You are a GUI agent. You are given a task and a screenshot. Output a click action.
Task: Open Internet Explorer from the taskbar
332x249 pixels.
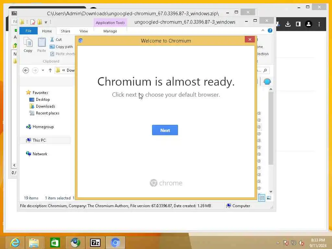click(x=15, y=243)
